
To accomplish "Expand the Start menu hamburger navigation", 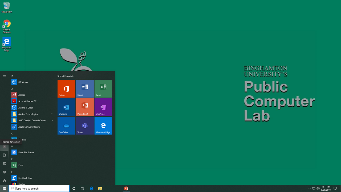I will tap(4, 76).
